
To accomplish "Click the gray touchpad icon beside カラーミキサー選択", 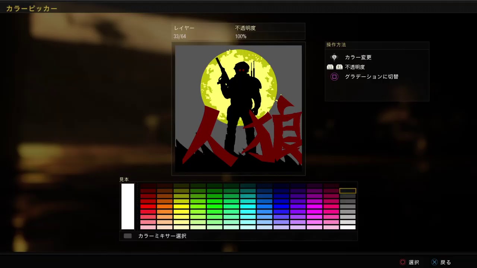I will (127, 236).
